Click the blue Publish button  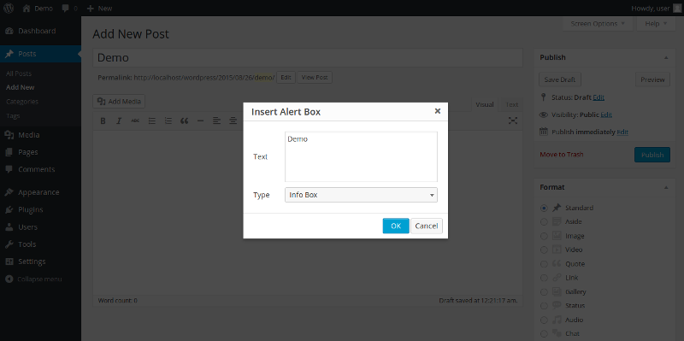652,155
